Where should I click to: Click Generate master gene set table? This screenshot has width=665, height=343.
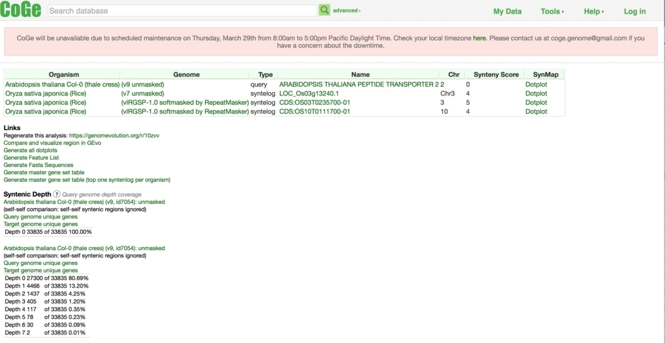coord(44,172)
